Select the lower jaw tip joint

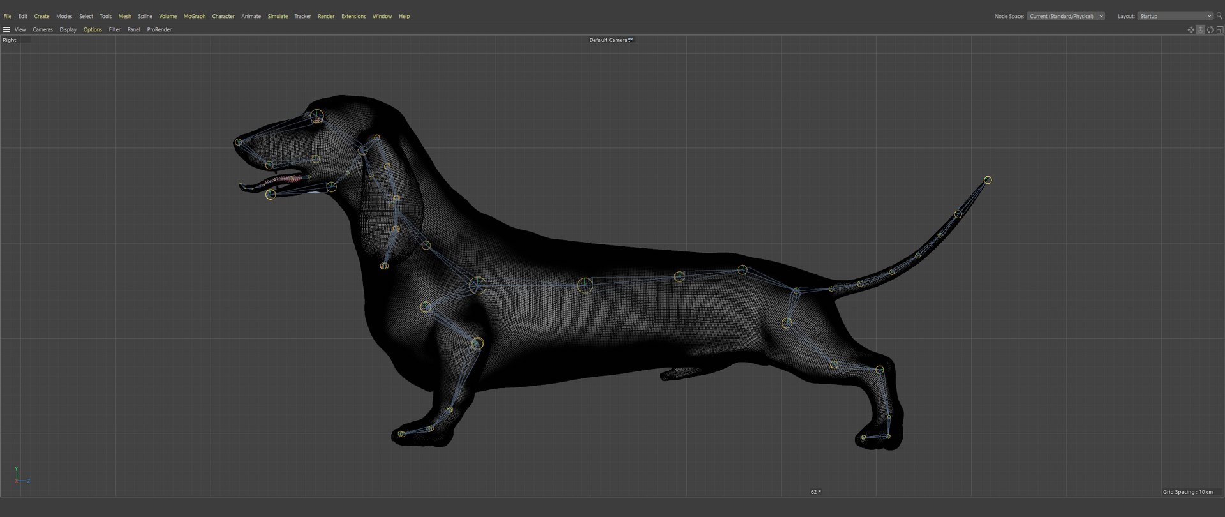(x=271, y=195)
